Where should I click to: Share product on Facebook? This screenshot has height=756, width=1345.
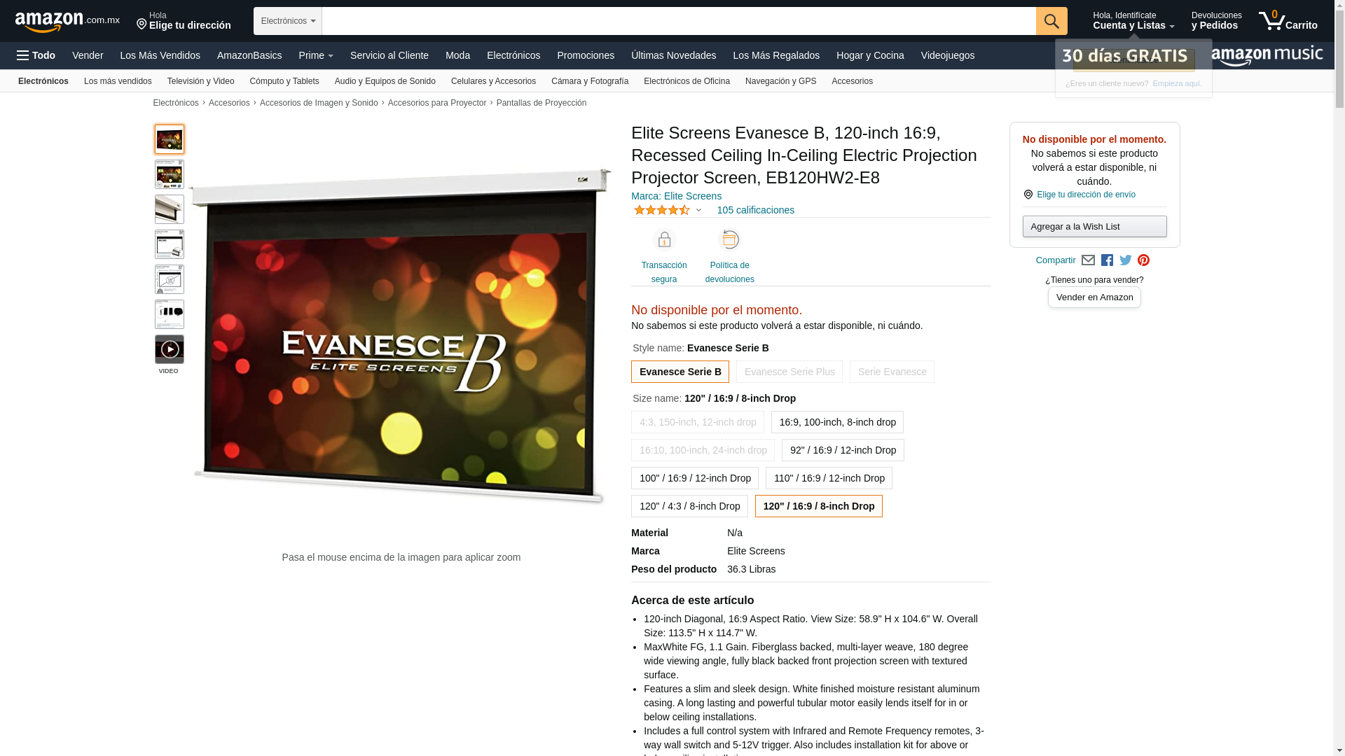[1107, 260]
